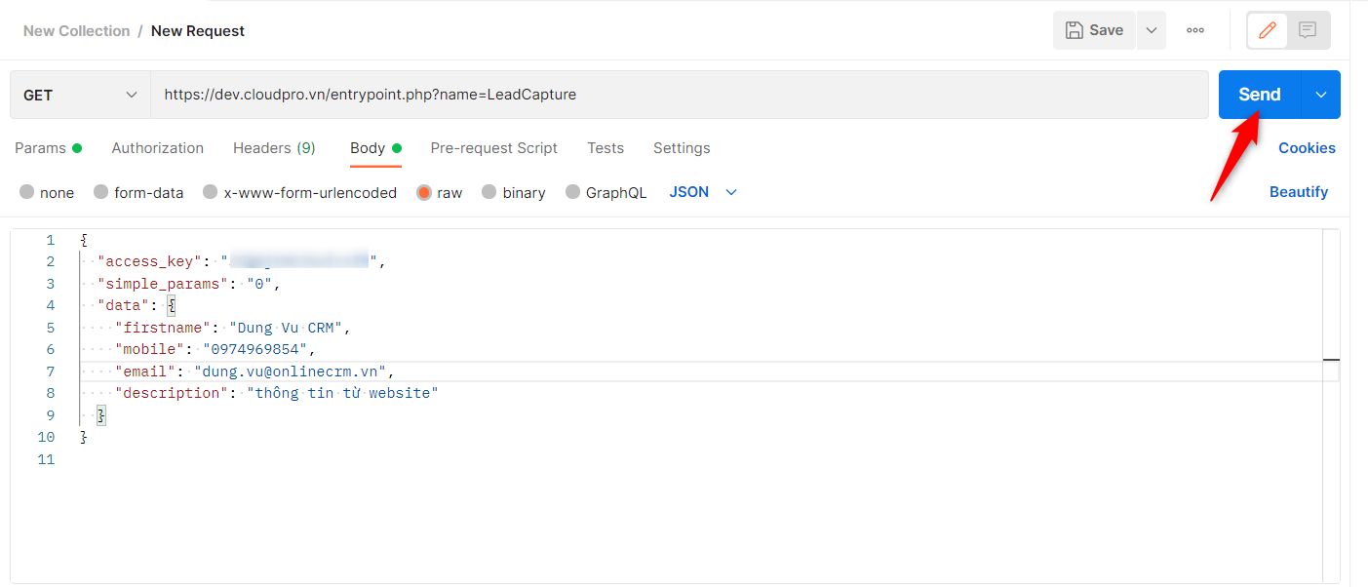Click the "access_key" line in editor

click(x=242, y=261)
